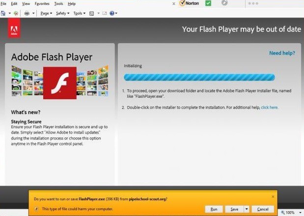Click the red Adobe logo

pyautogui.click(x=14, y=28)
